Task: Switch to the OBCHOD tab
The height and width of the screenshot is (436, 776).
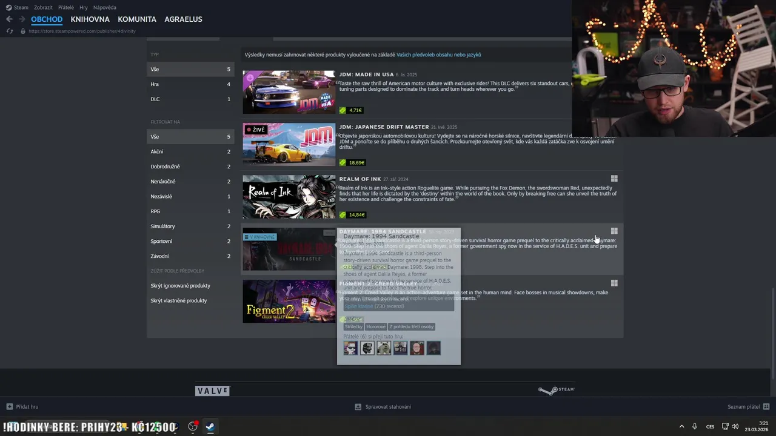Action: click(47, 19)
